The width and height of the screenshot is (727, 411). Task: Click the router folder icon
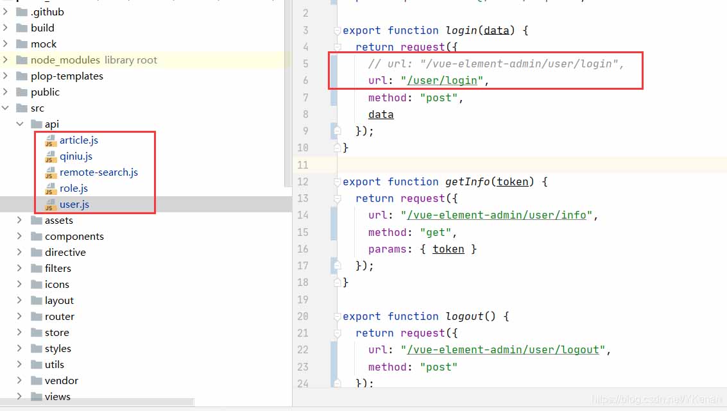(x=36, y=317)
